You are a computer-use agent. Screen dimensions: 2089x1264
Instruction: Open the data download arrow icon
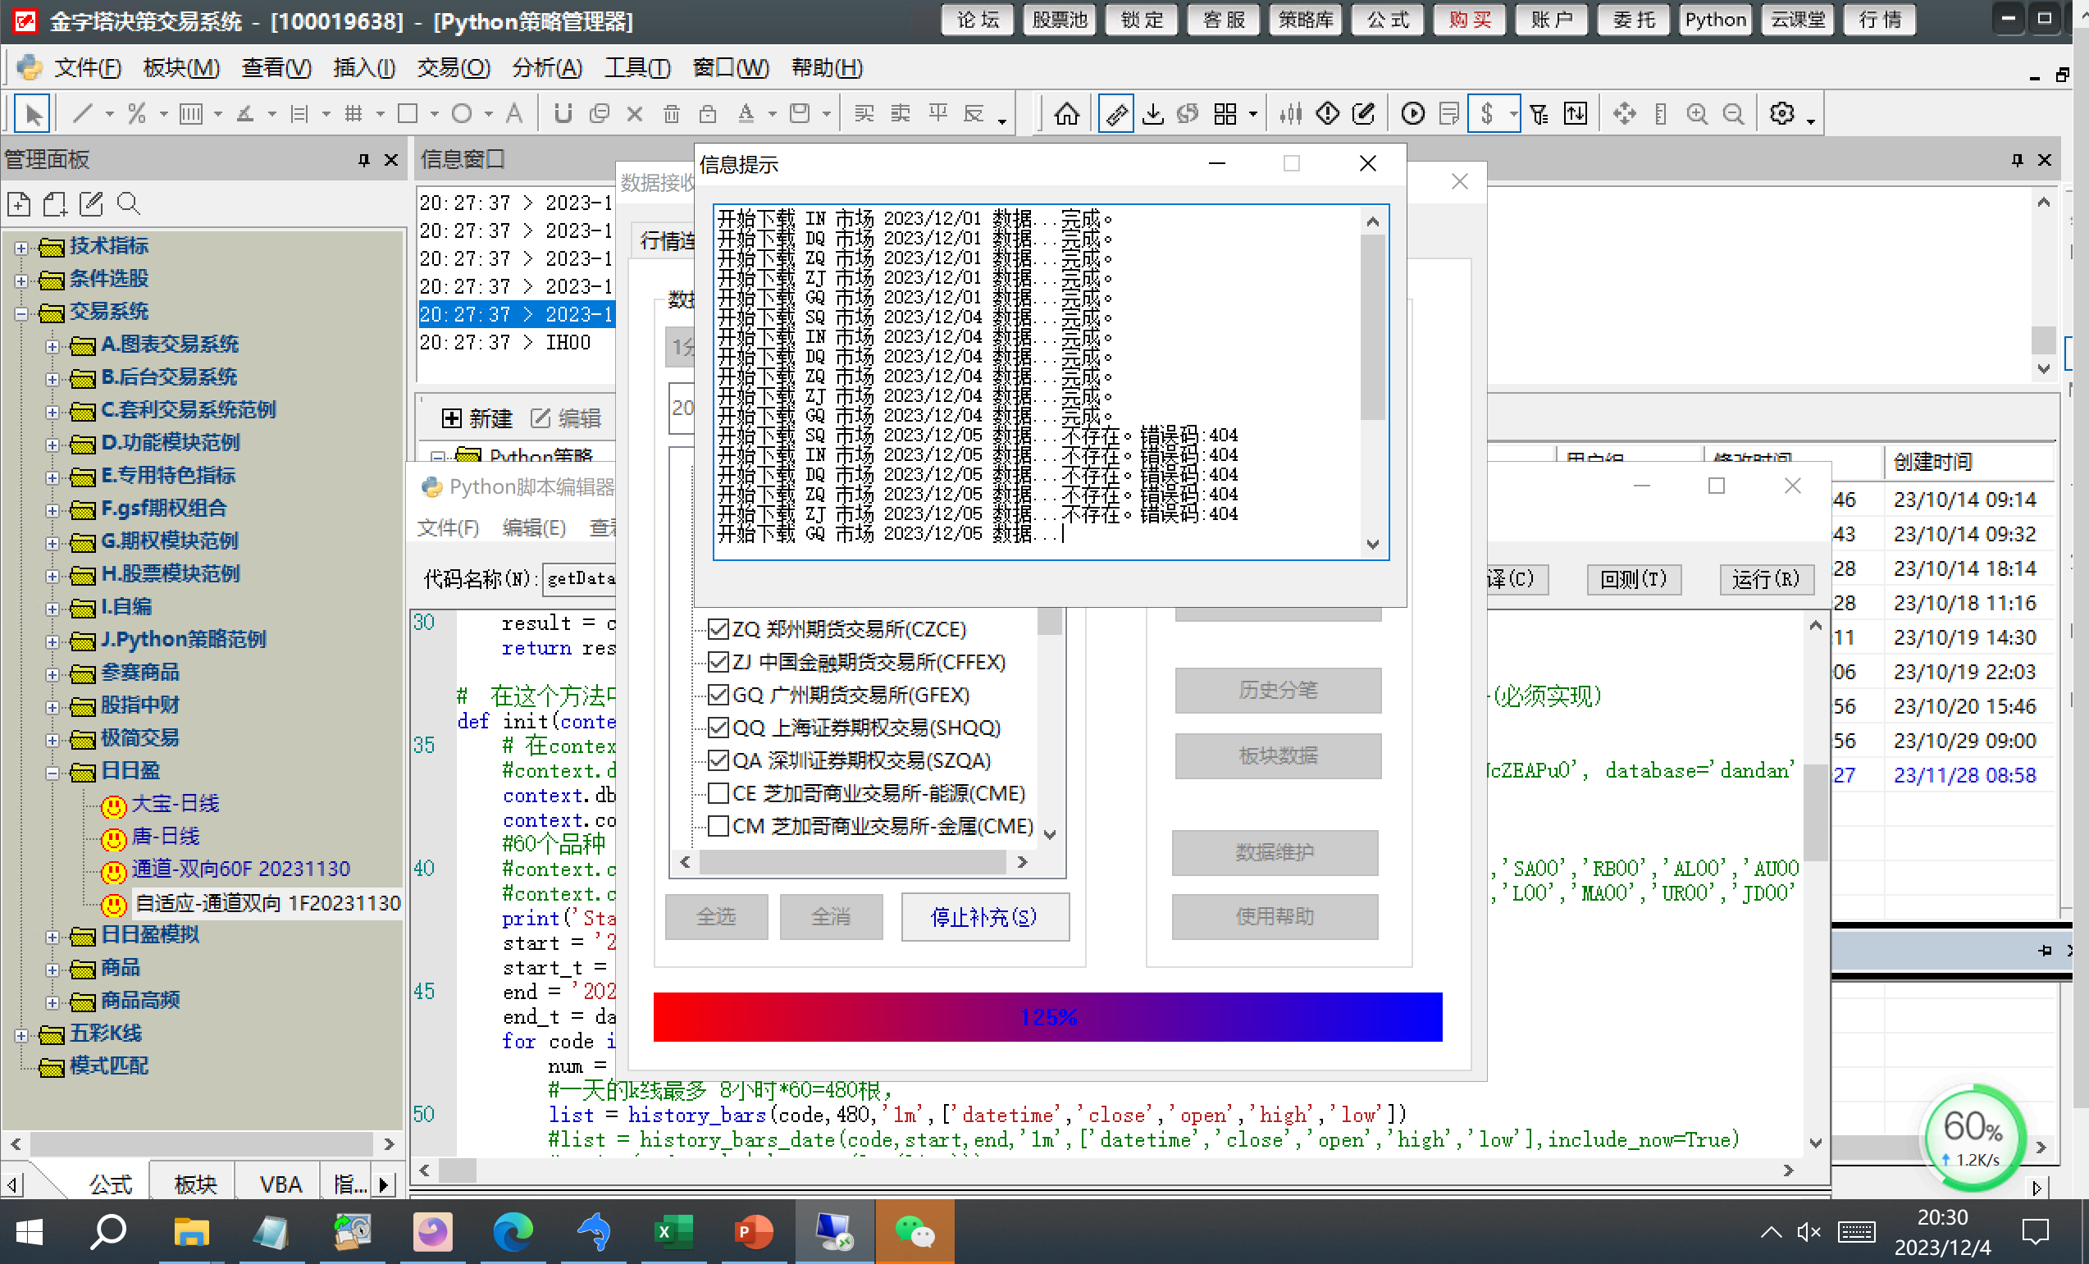(x=1152, y=113)
